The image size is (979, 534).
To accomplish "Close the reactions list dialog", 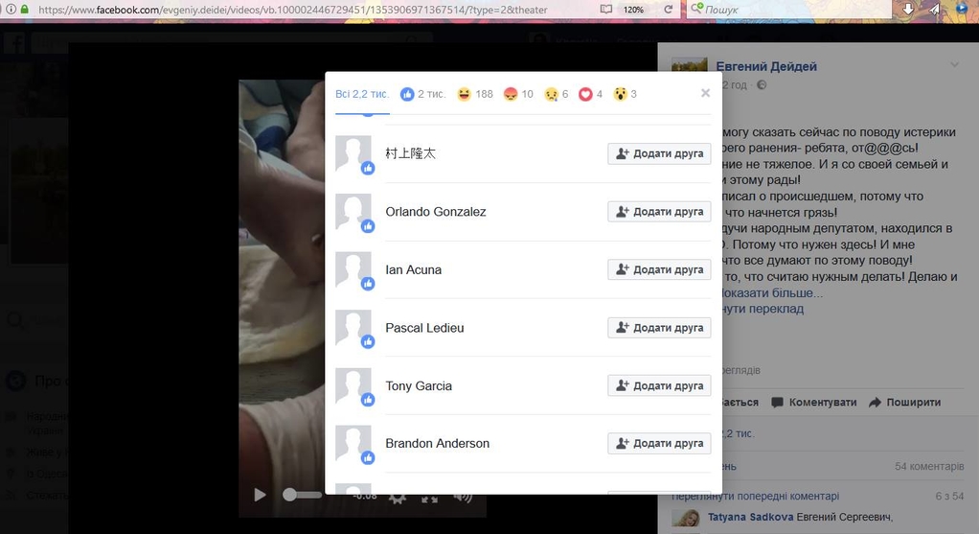I will pyautogui.click(x=705, y=93).
